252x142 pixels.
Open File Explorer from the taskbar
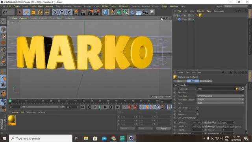point(86,138)
